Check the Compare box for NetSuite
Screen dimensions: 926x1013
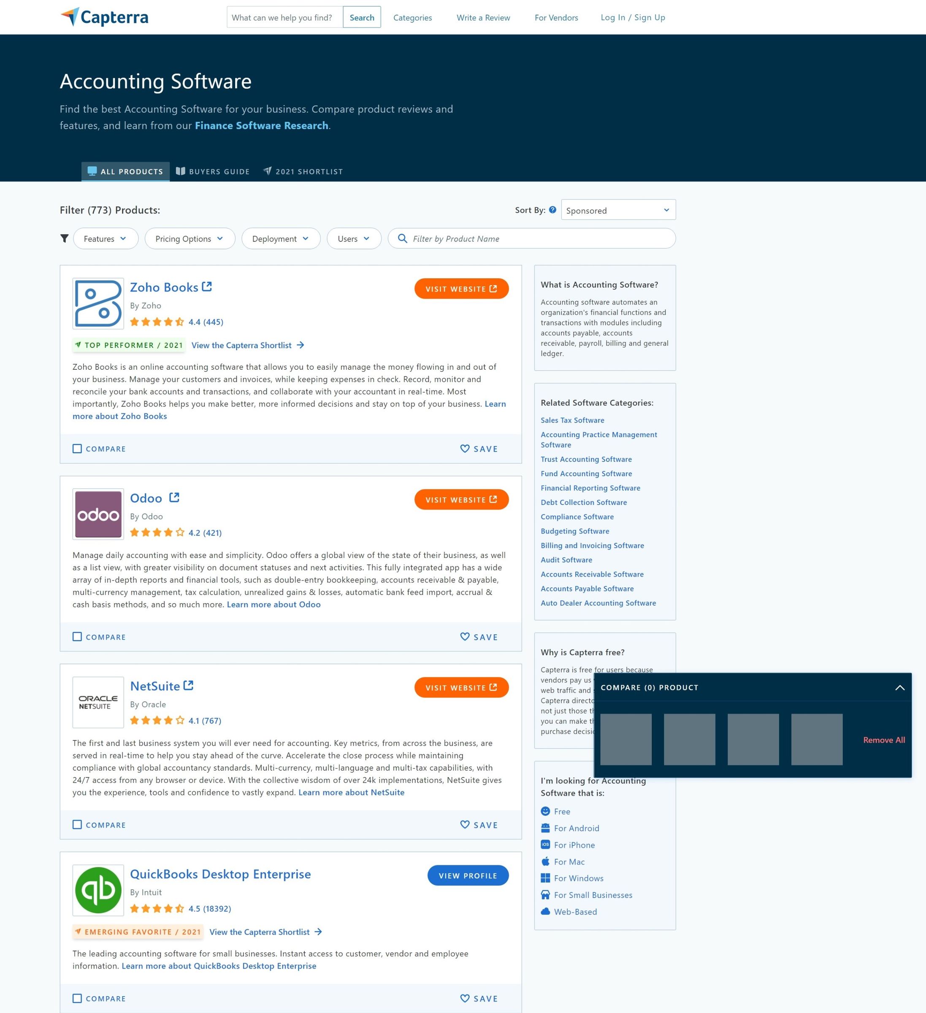[x=77, y=825]
